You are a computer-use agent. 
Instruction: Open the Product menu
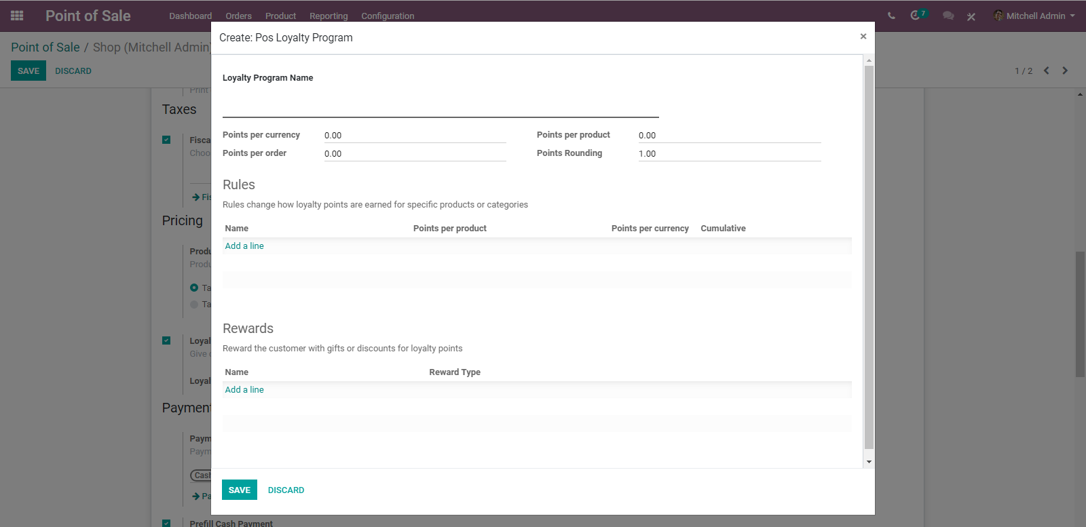[x=280, y=16]
